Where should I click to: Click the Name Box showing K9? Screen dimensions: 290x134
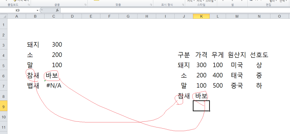coord(18,10)
